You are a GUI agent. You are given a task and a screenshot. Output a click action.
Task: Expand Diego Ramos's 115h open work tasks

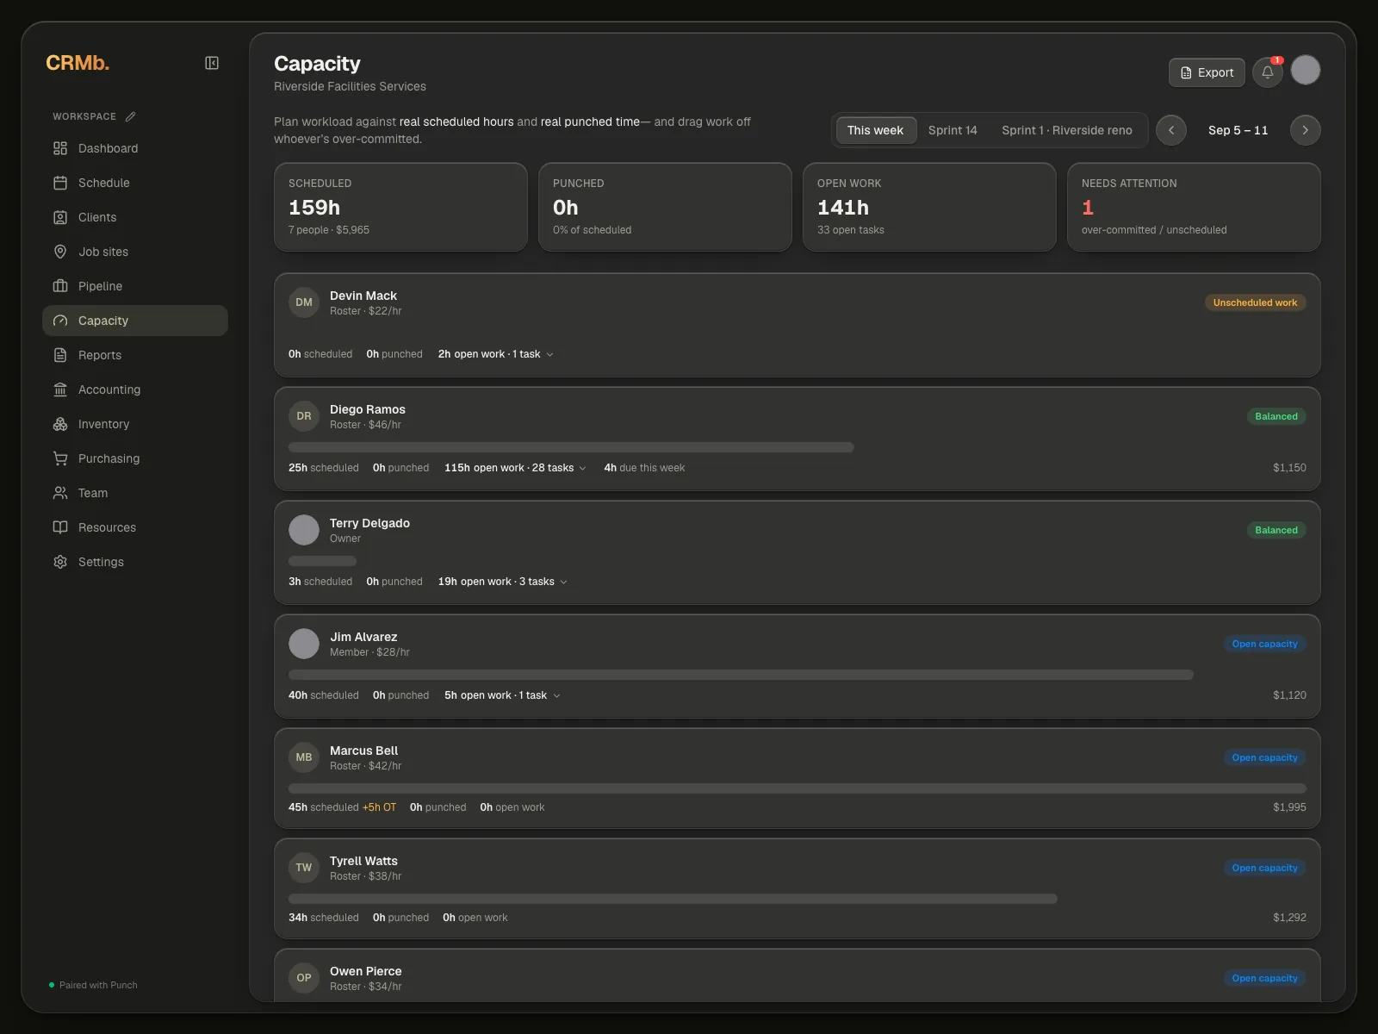click(515, 468)
